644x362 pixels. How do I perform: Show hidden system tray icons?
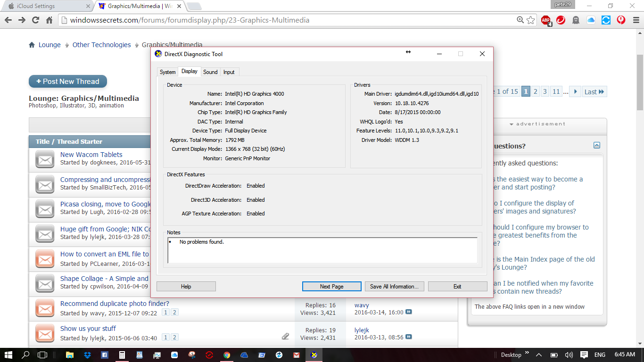coord(539,354)
